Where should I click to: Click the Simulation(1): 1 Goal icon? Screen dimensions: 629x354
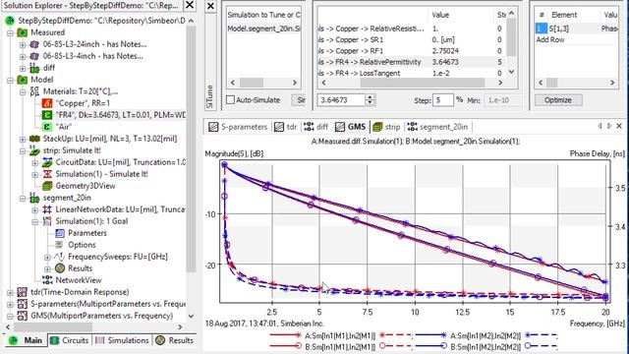click(x=47, y=221)
